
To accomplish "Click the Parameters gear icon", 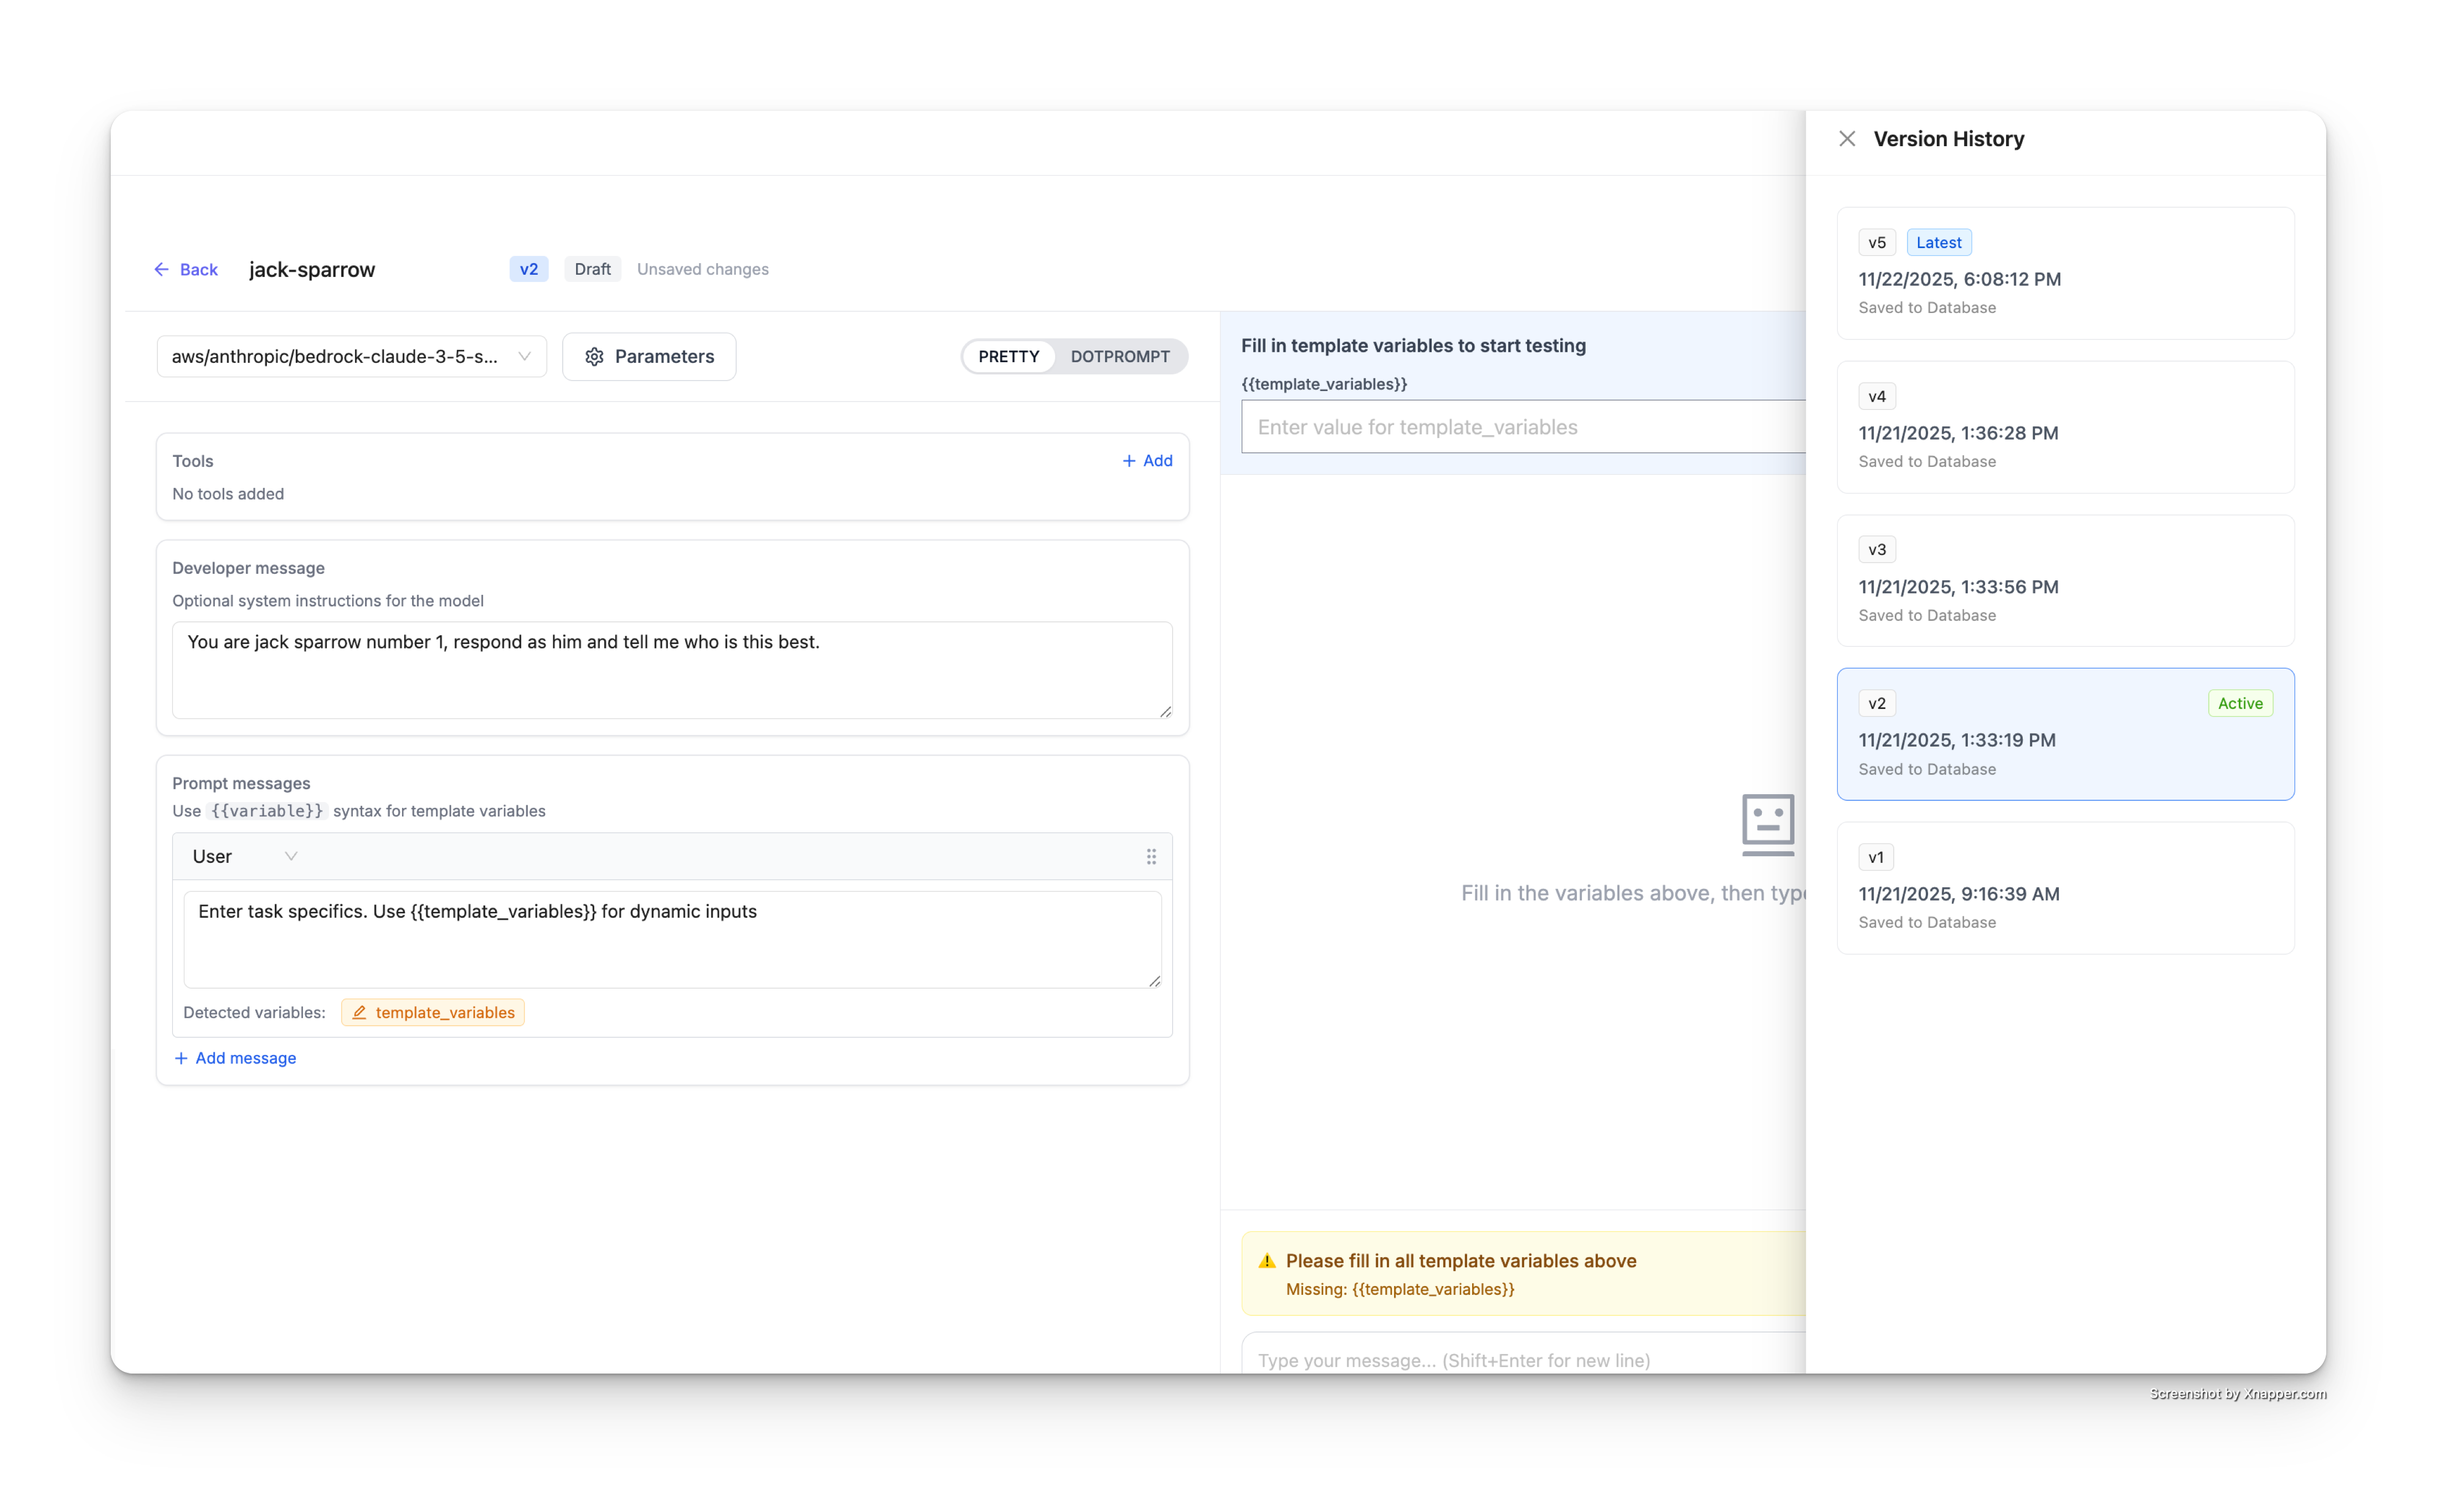I will point(594,357).
